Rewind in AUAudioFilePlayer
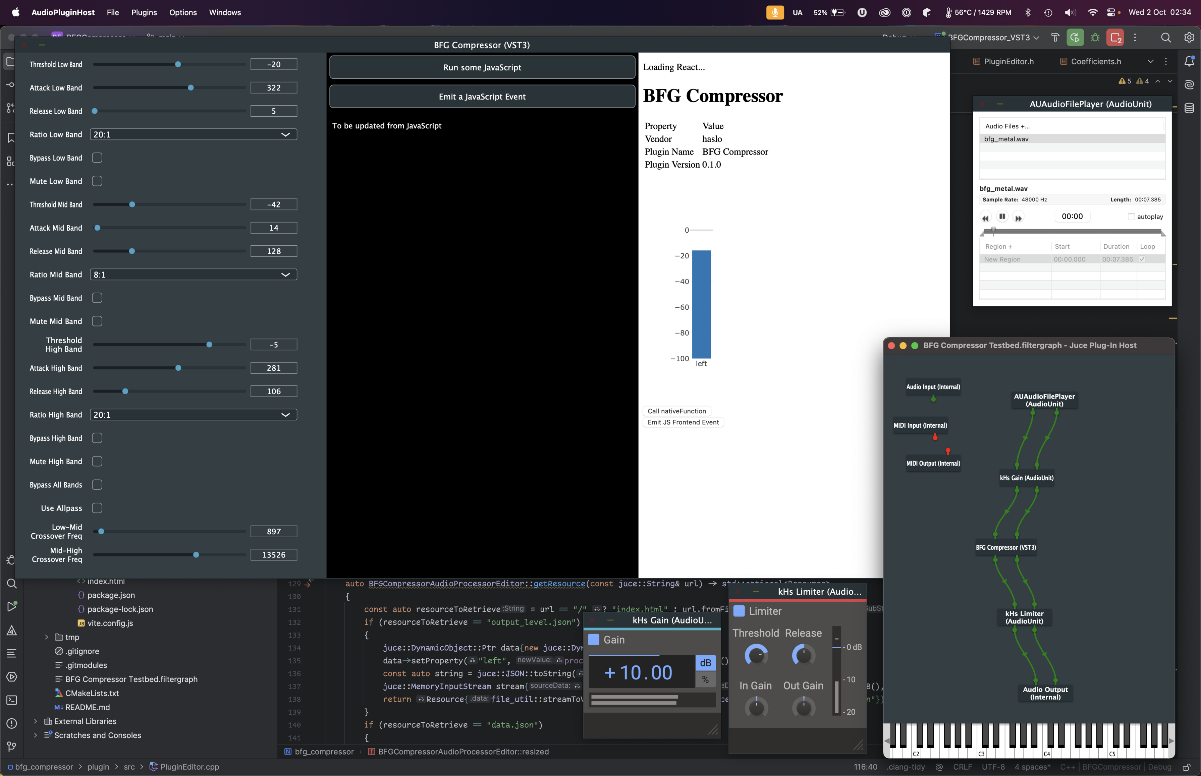This screenshot has height=776, width=1201. (985, 218)
